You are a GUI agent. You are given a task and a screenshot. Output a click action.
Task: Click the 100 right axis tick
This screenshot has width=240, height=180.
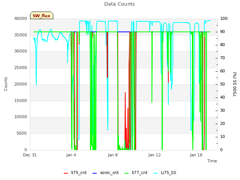pos(224,18)
